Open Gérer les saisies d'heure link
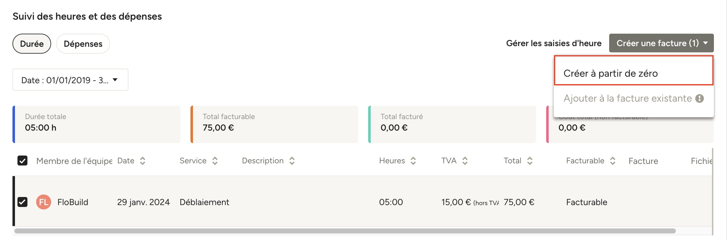727x240 pixels. coord(554,43)
